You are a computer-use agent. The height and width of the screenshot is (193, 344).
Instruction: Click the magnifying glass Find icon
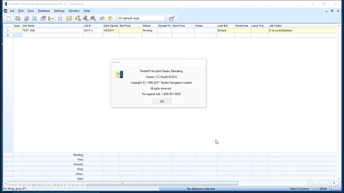click(93, 18)
